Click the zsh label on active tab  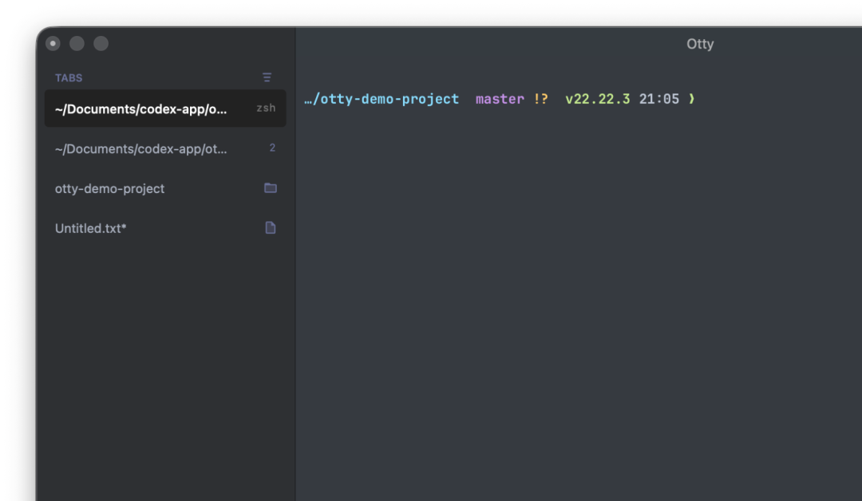tap(266, 108)
